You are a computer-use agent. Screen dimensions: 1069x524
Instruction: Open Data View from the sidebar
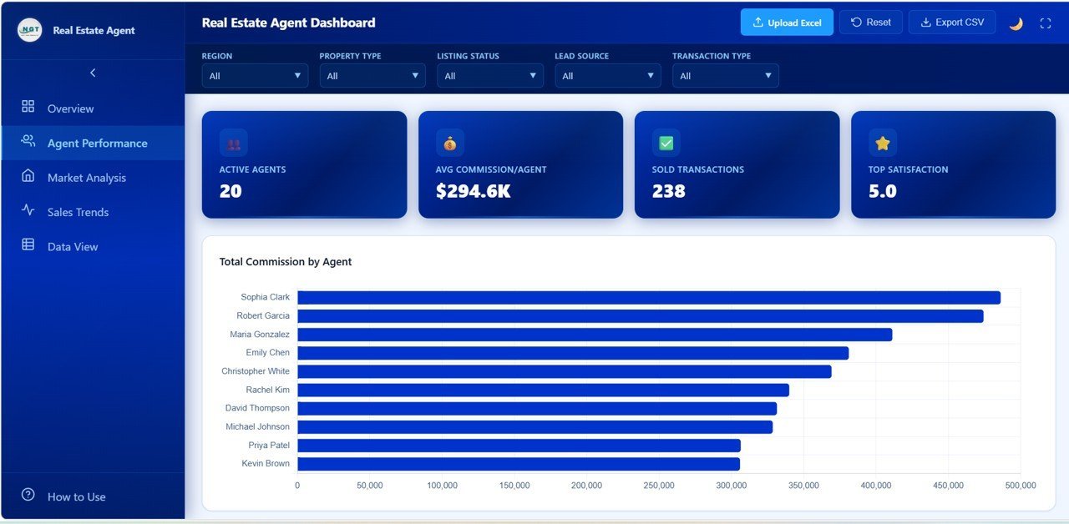point(28,246)
